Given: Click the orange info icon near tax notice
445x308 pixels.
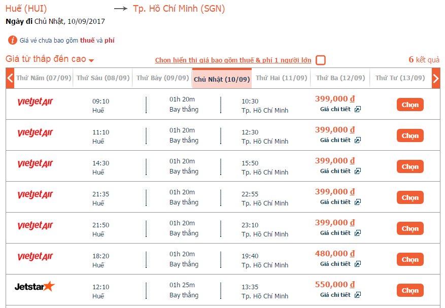Looking at the screenshot, I should pyautogui.click(x=13, y=40).
